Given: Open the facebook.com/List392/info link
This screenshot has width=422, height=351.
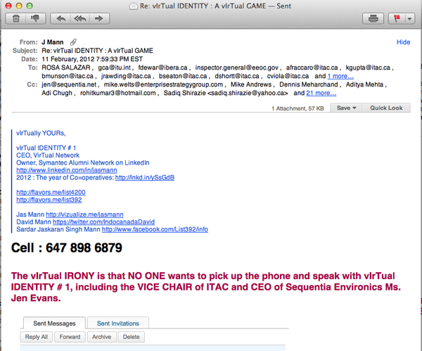Looking at the screenshot, I should [155, 229].
